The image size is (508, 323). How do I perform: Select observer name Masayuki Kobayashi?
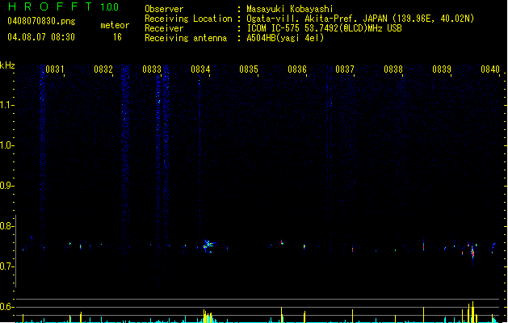tap(290, 9)
